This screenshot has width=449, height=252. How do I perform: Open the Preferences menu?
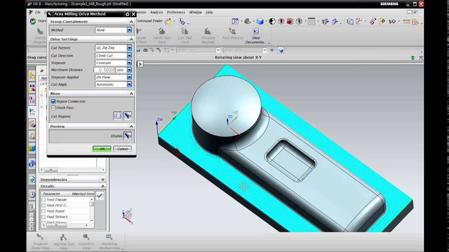point(176,12)
